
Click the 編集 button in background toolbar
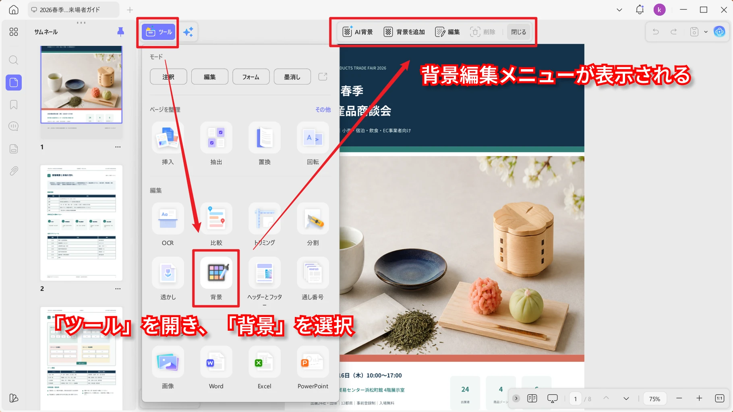[x=447, y=32]
